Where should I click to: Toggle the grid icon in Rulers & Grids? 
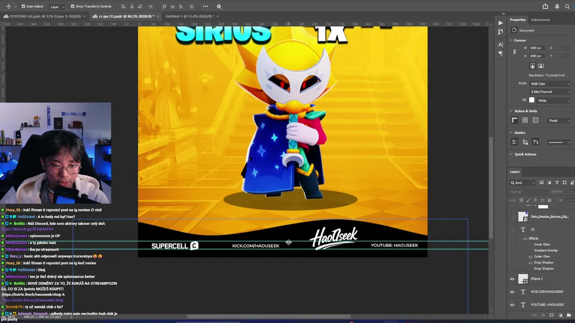click(x=525, y=120)
